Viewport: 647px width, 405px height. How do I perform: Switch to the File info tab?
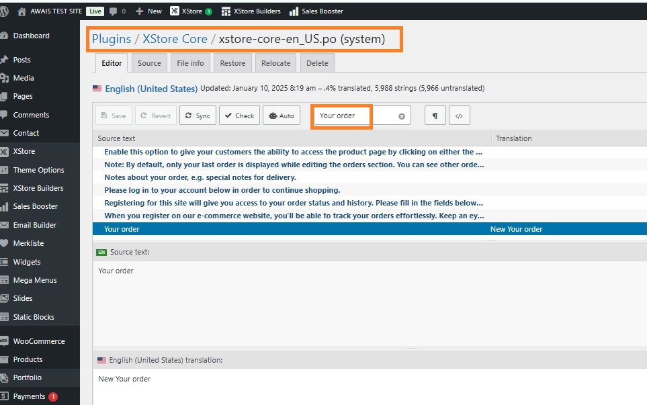point(190,63)
